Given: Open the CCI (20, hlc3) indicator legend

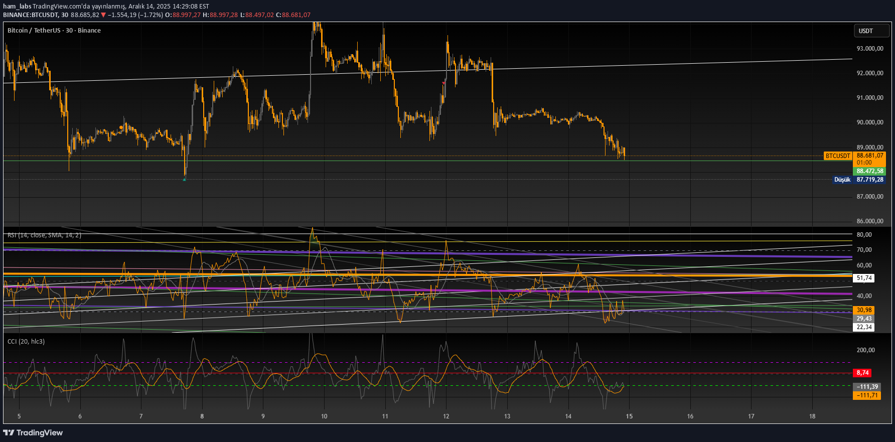Looking at the screenshot, I should pos(26,342).
